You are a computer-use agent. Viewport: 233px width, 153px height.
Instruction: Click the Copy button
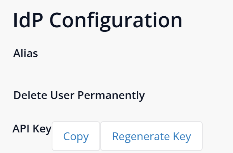76,136
